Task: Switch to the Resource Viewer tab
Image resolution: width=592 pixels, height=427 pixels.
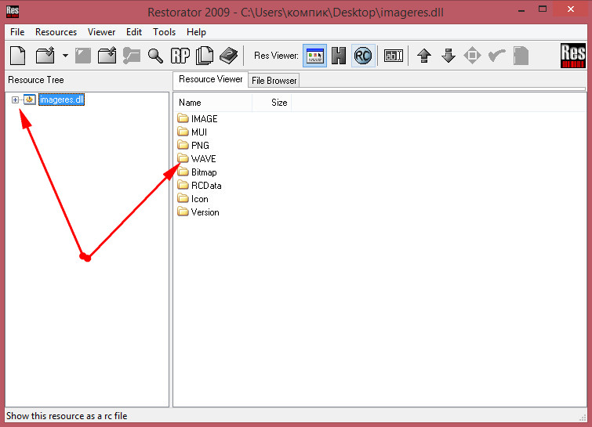Action: coord(211,79)
